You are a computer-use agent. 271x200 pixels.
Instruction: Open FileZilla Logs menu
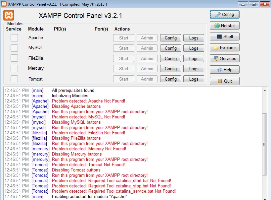point(194,59)
